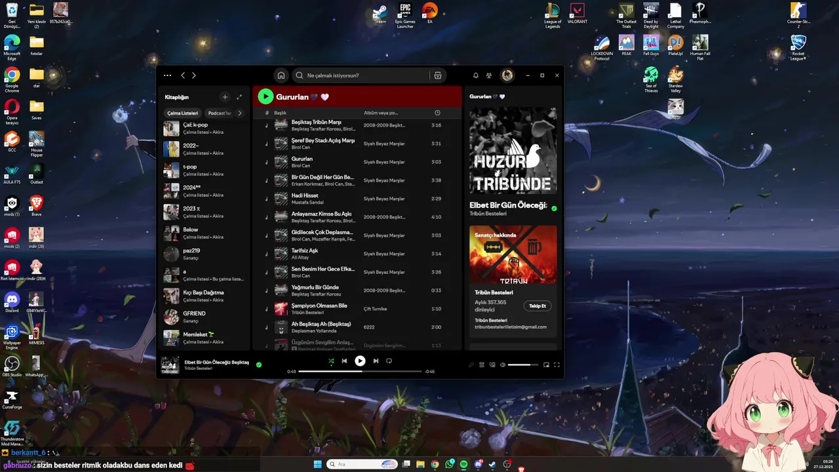Toggle liked checkmark in the player bar
Image resolution: width=839 pixels, height=472 pixels.
tap(259, 364)
